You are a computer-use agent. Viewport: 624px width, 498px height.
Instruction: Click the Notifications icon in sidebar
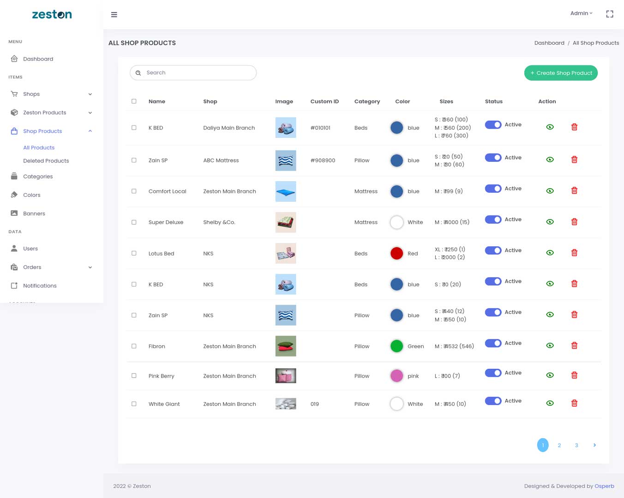tap(14, 285)
